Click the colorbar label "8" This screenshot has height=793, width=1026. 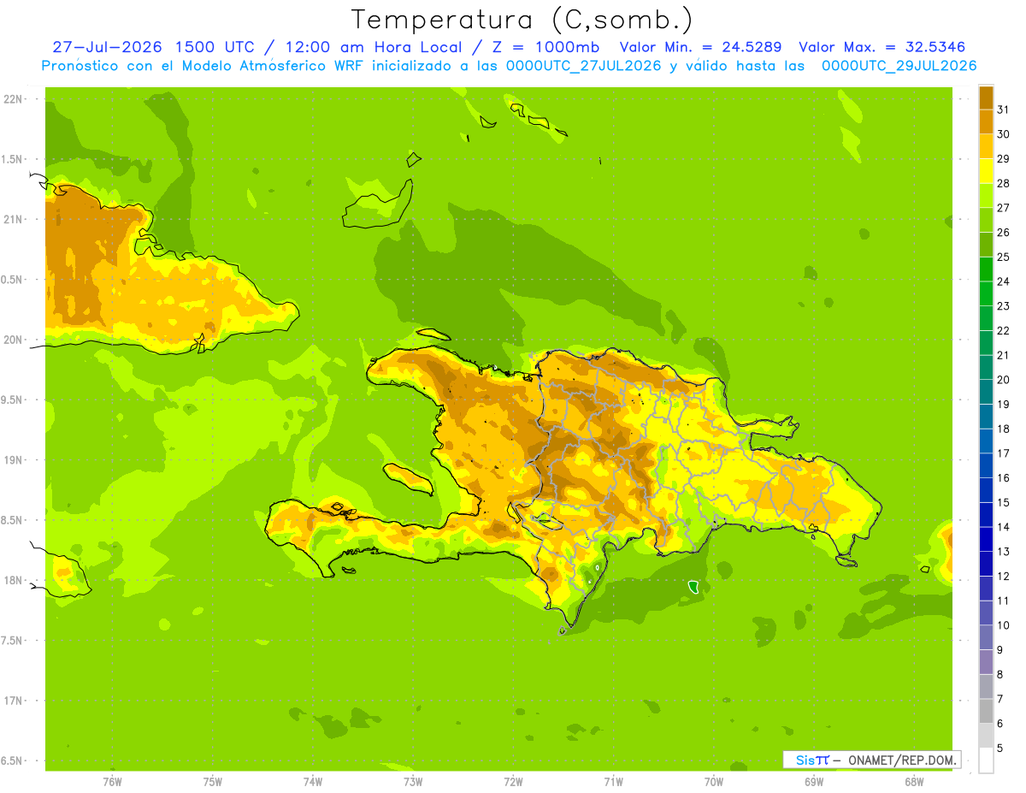[x=999, y=674]
